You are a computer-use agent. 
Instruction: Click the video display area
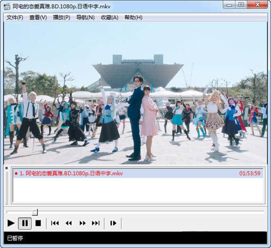click(135, 92)
